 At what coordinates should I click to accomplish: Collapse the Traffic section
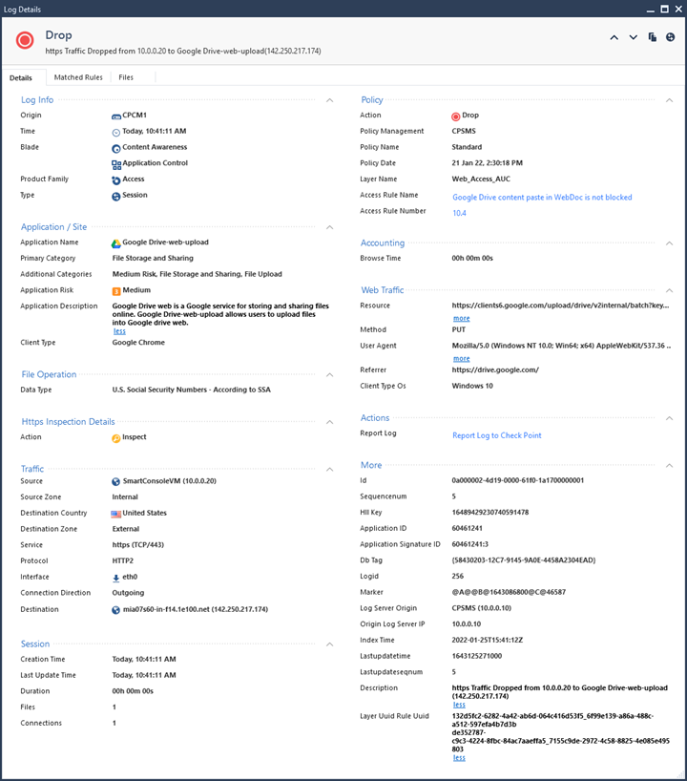pyautogui.click(x=330, y=469)
